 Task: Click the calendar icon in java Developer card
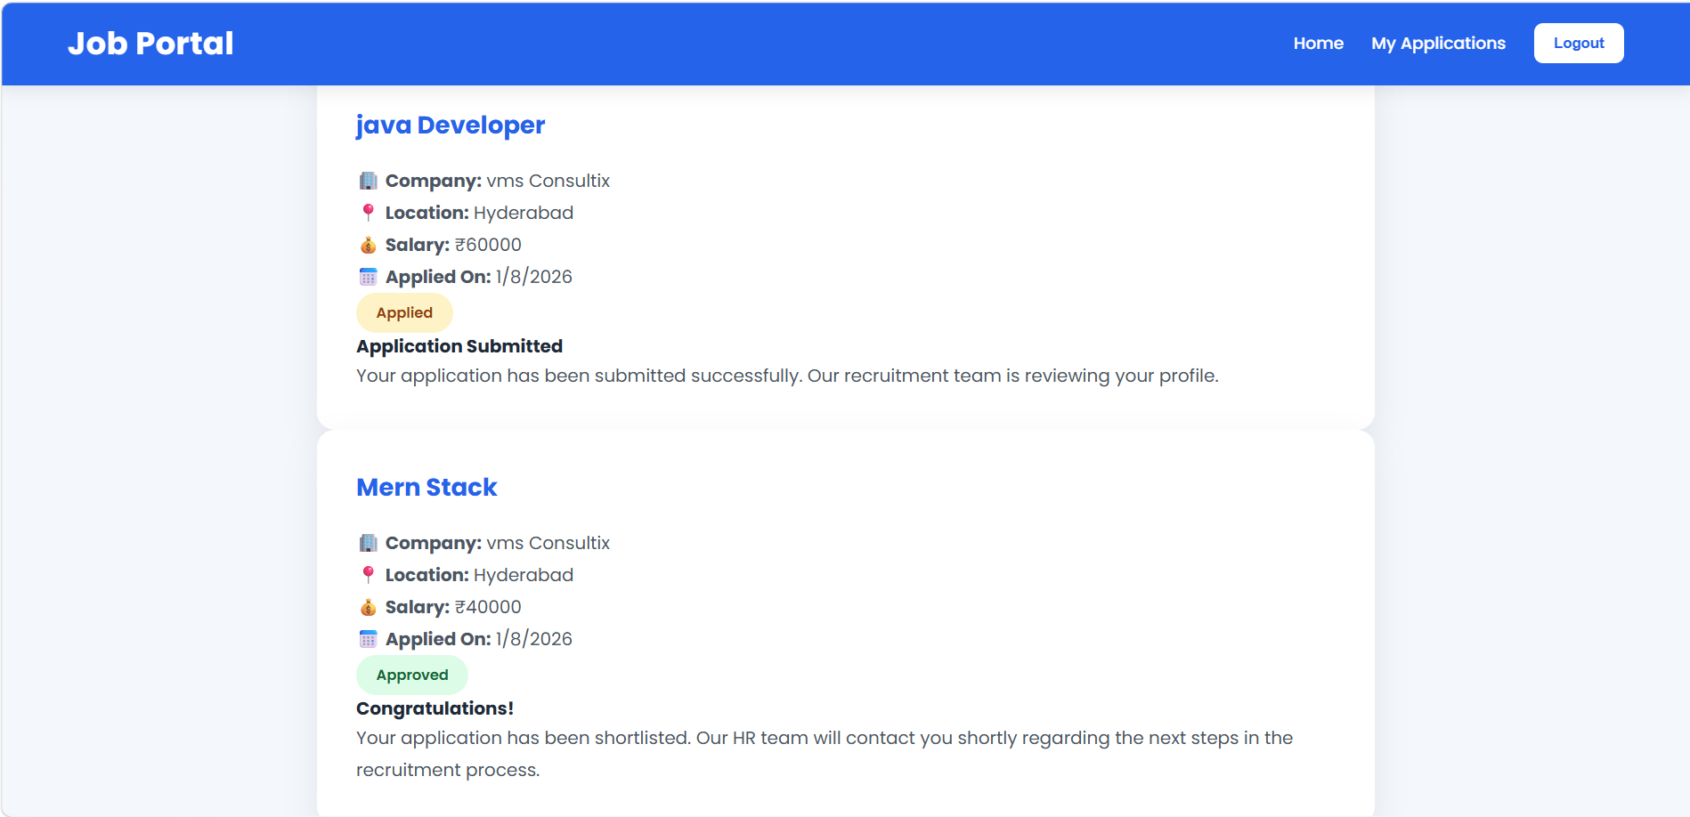[368, 277]
